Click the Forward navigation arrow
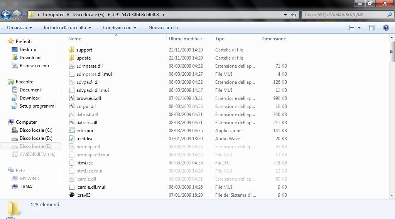The image size is (395, 219). [17, 15]
